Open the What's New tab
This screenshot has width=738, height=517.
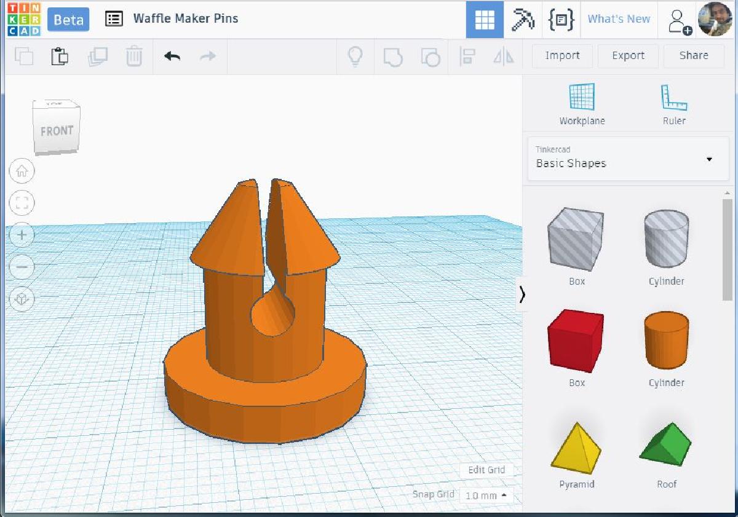[x=619, y=19]
